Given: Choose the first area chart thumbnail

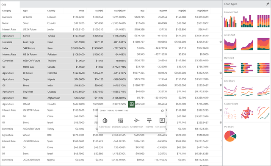Looking at the screenshot, I should click(x=230, y=44).
